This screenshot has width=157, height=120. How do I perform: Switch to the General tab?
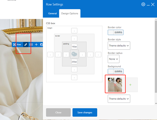click(x=52, y=13)
